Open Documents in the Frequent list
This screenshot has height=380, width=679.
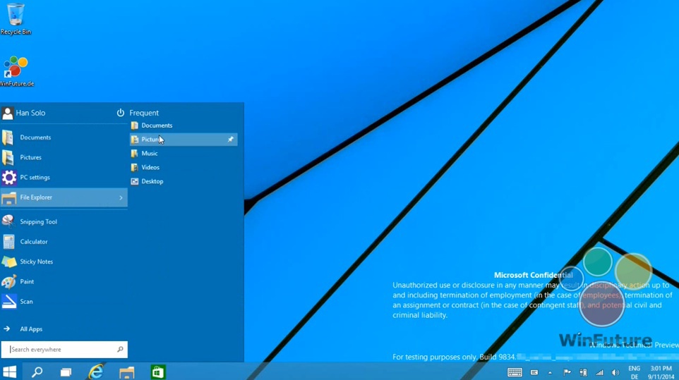pos(184,125)
